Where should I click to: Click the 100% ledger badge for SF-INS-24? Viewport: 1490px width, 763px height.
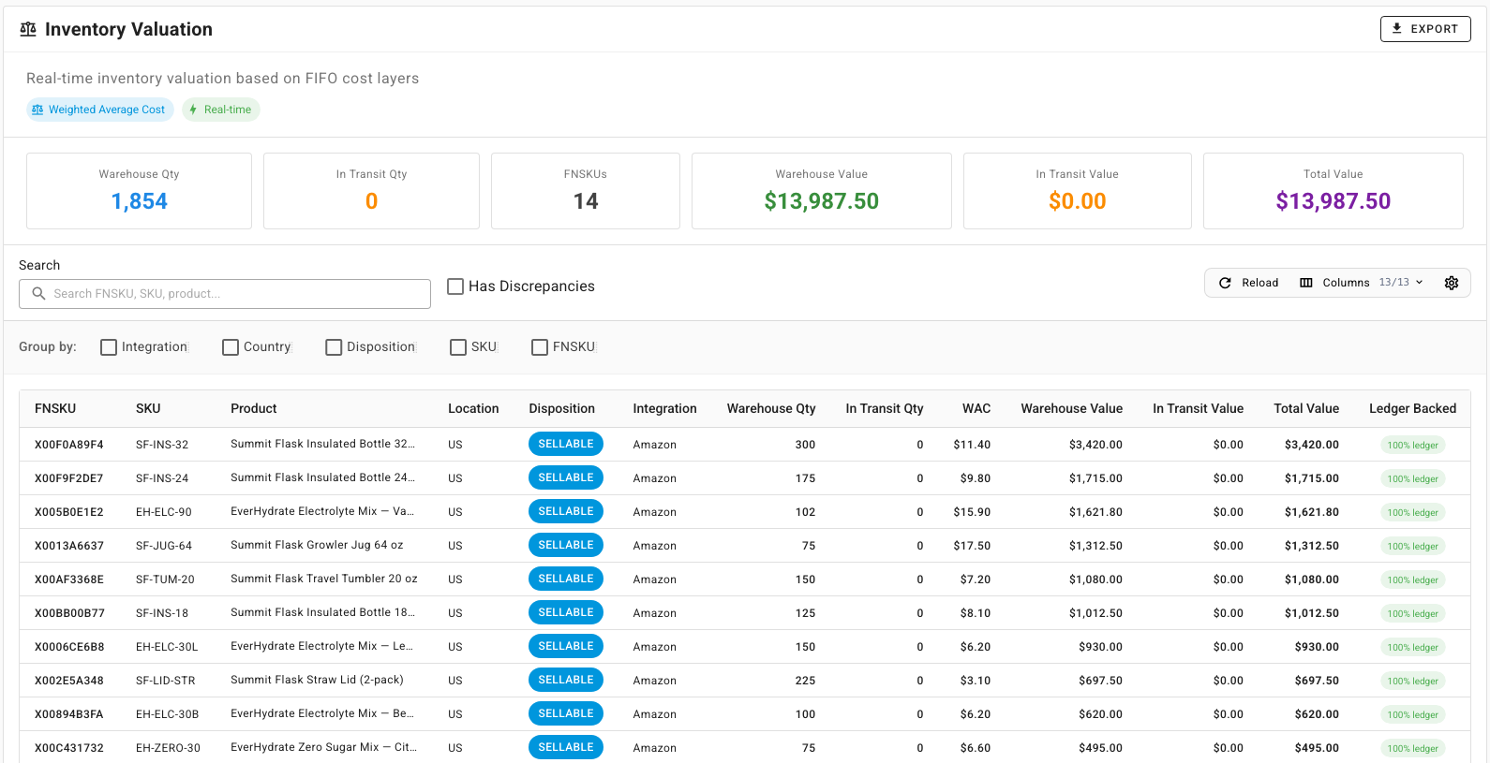[x=1413, y=478]
